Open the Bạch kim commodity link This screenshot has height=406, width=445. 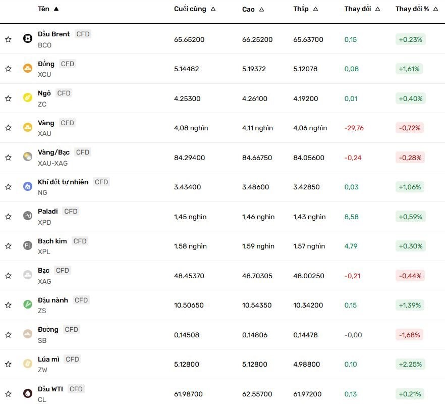tap(52, 241)
